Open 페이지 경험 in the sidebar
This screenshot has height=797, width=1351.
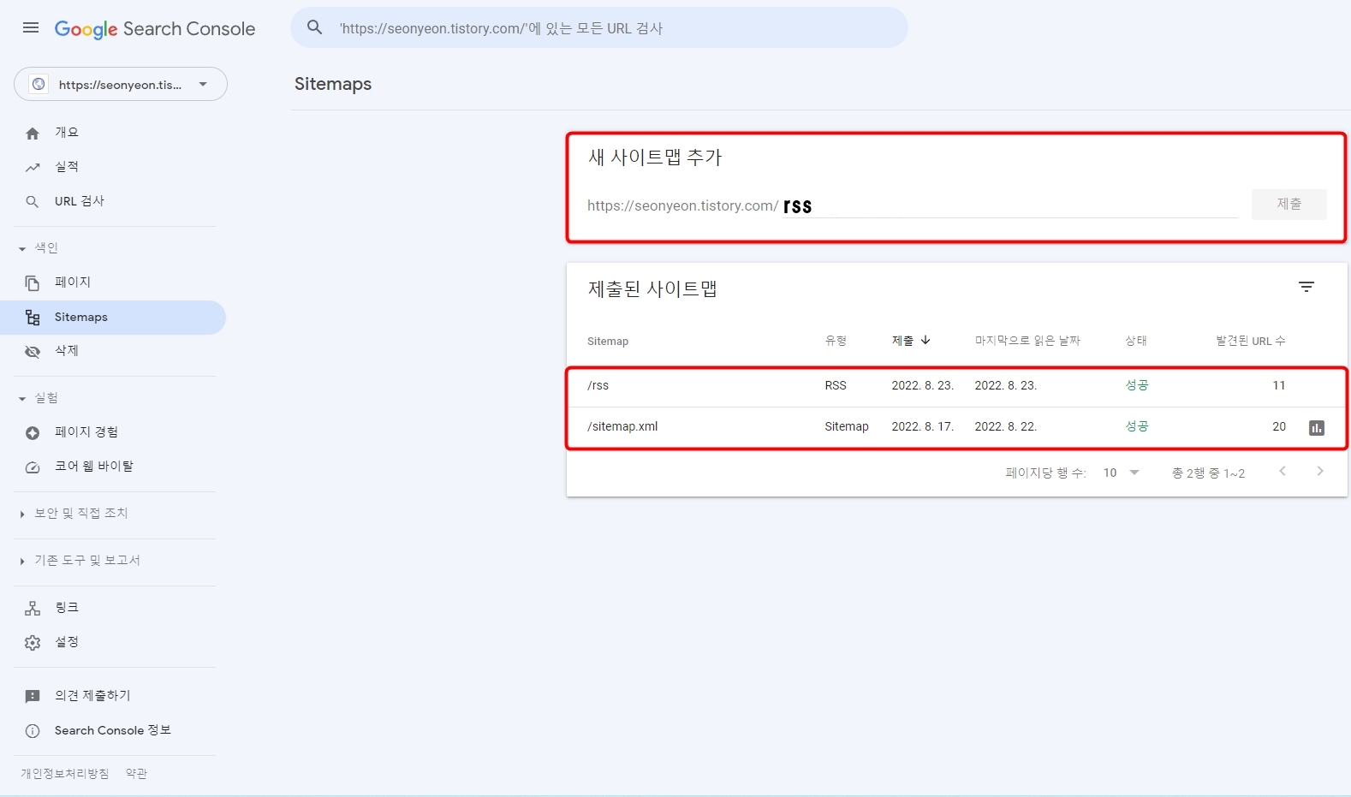[x=113, y=432]
